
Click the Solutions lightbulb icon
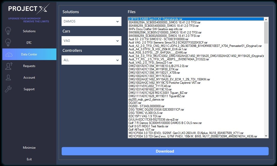pos(8,31)
